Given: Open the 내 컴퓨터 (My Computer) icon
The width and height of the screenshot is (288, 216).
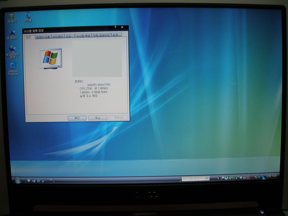Looking at the screenshot, I should pyautogui.click(x=12, y=34).
